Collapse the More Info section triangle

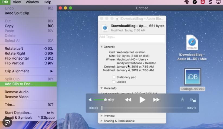(x=101, y=88)
